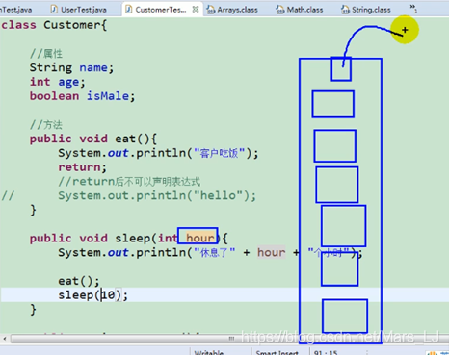Click the left scroll arrow
This screenshot has height=355, width=449.
5,339
